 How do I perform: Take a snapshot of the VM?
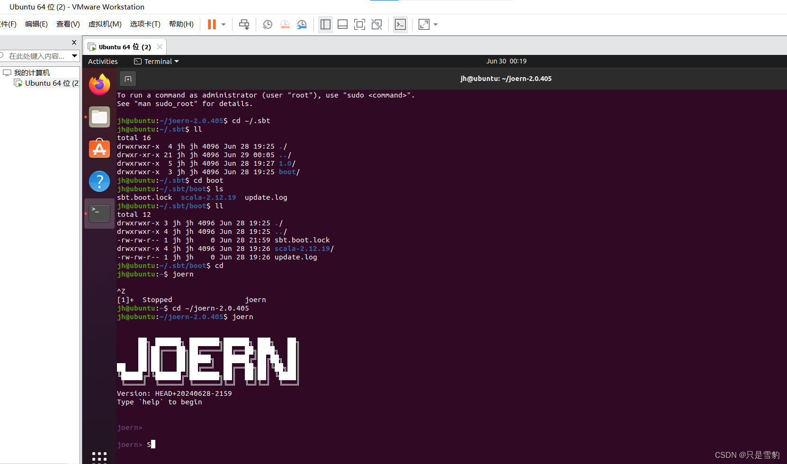(268, 24)
